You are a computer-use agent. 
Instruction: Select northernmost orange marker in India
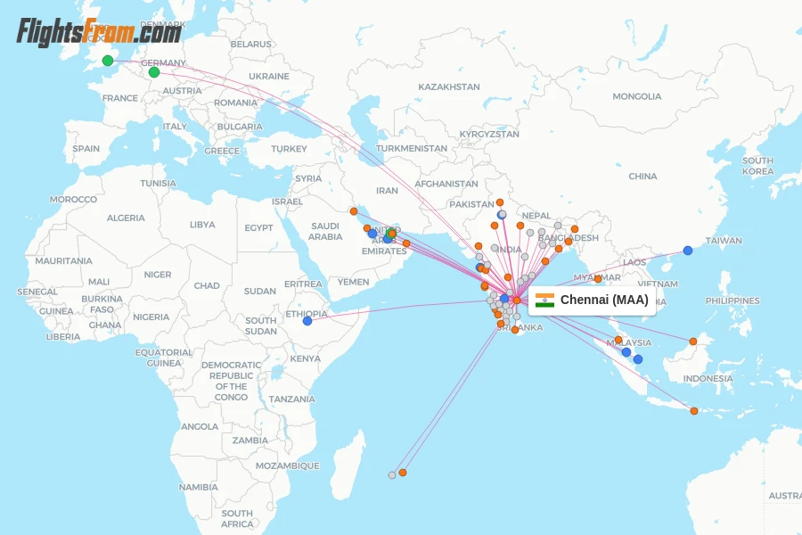point(500,202)
